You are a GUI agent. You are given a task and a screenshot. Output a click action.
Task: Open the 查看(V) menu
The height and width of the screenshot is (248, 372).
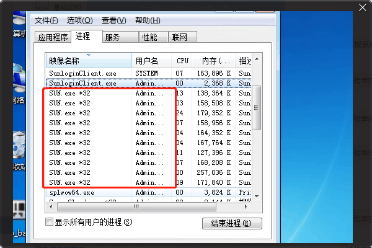pyautogui.click(x=112, y=20)
